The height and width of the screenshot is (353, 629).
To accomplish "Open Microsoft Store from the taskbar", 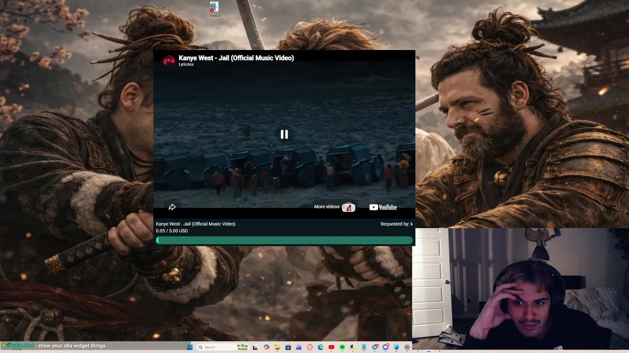I will (288, 347).
